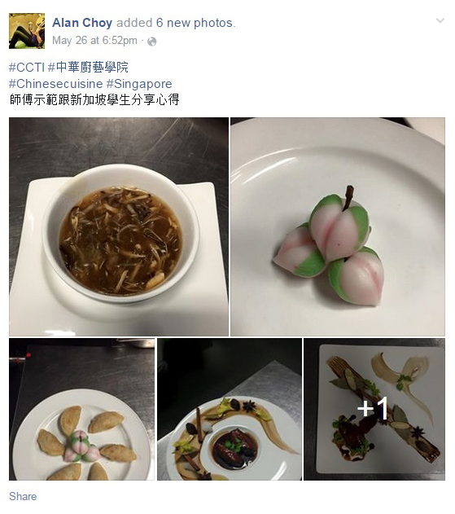Follow the #Chinesecuisine hashtag
The image size is (455, 514).
coord(55,84)
